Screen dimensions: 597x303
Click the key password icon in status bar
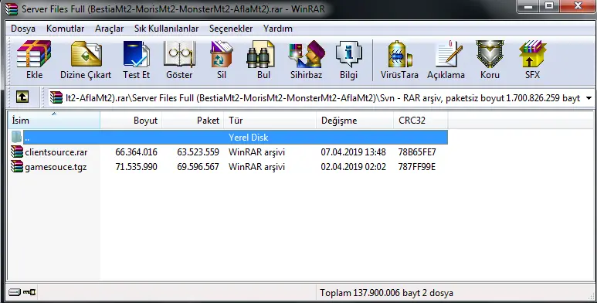[29, 292]
